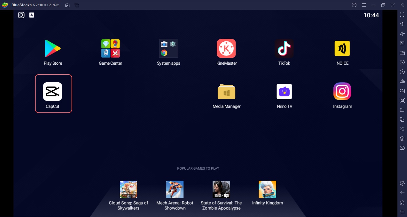Click the Install APK icon
The width and height of the screenshot is (407, 217).
tap(402, 91)
